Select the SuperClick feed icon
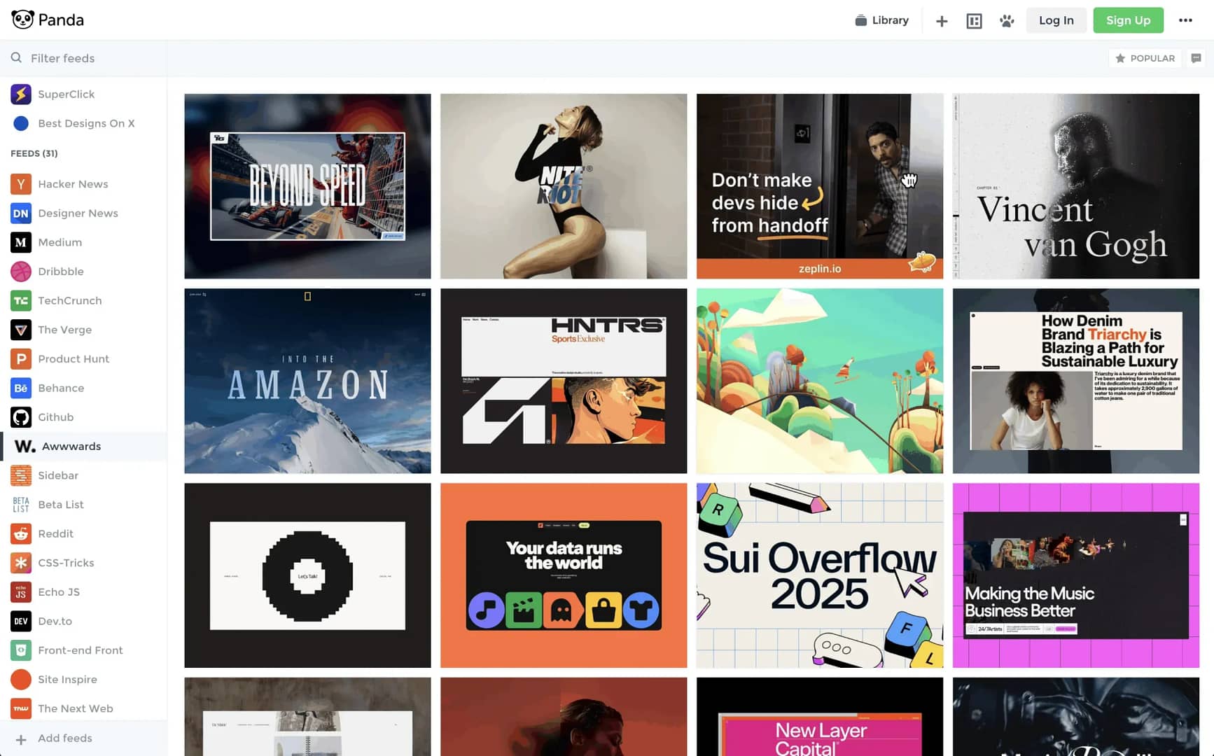1214x756 pixels. [21, 94]
